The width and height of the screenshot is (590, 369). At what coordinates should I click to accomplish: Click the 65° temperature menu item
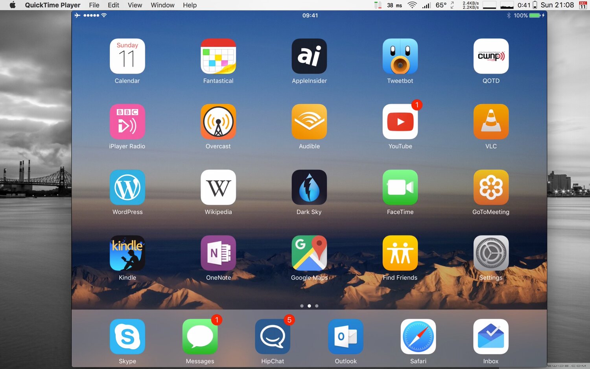(x=441, y=5)
